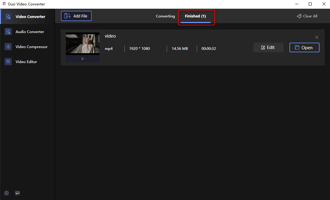Screen dimensions: 330x200
Task: Open the feedback chat icon
Action: point(18,193)
